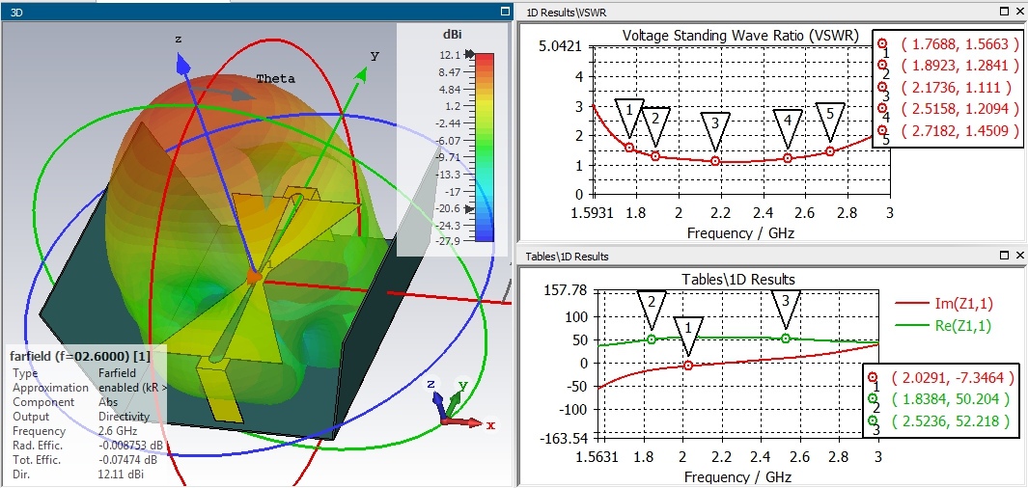Click the dBi color ramp bar
The height and width of the screenshot is (488, 1028).
pos(485,145)
